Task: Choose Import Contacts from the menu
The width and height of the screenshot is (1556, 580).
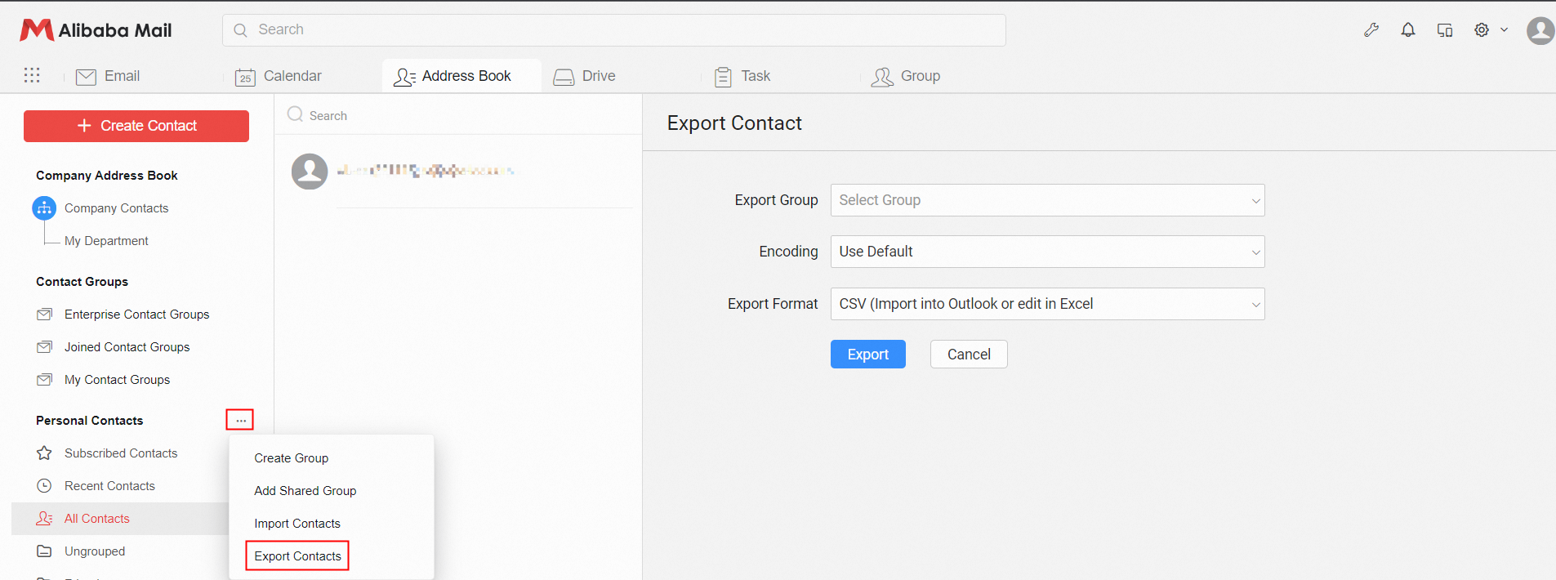Action: click(297, 524)
